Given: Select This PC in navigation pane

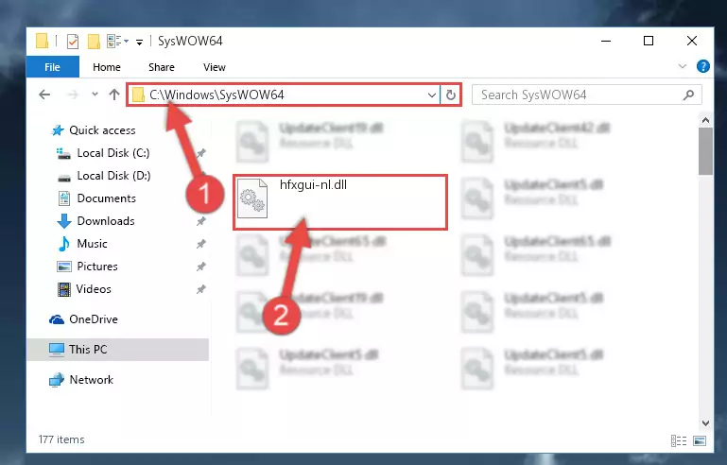Looking at the screenshot, I should click(x=118, y=350).
